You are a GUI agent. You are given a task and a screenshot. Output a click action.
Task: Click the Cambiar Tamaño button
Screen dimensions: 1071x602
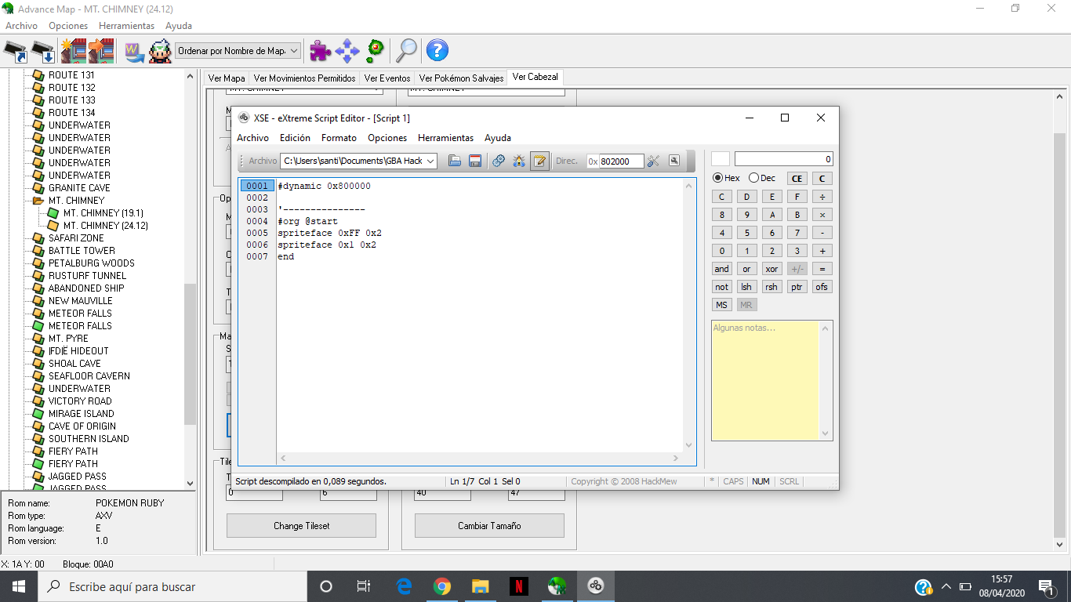(489, 526)
